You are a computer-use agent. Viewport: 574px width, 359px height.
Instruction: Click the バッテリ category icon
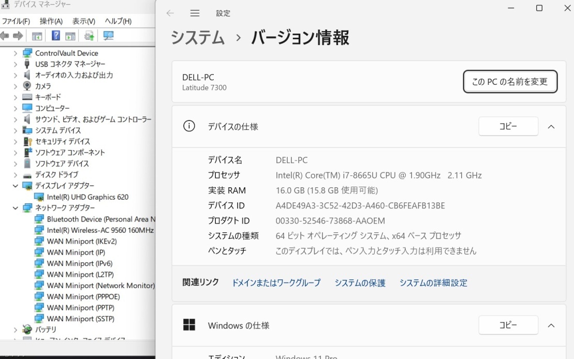(27, 329)
